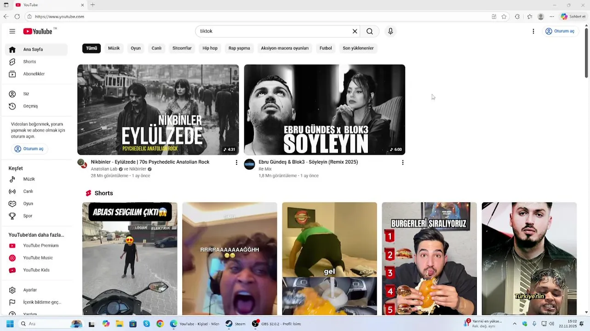
Task: Open Shorts from the sidebar
Action: tap(36, 62)
